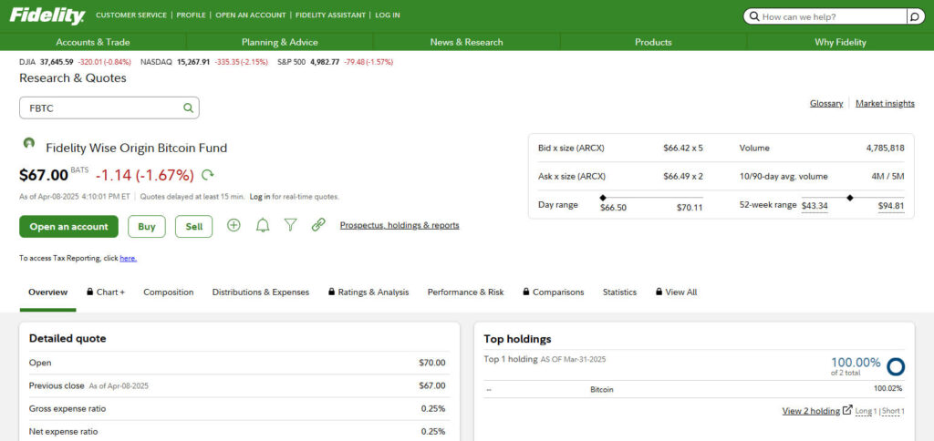
Task: Set an alert using the bell icon
Action: (263, 225)
